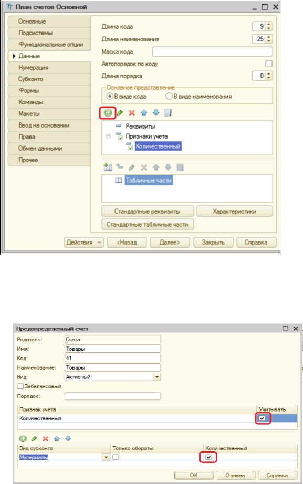Toggle Учитывать checkbox for Количественный
Screen dimensions: 303x484
point(262,418)
